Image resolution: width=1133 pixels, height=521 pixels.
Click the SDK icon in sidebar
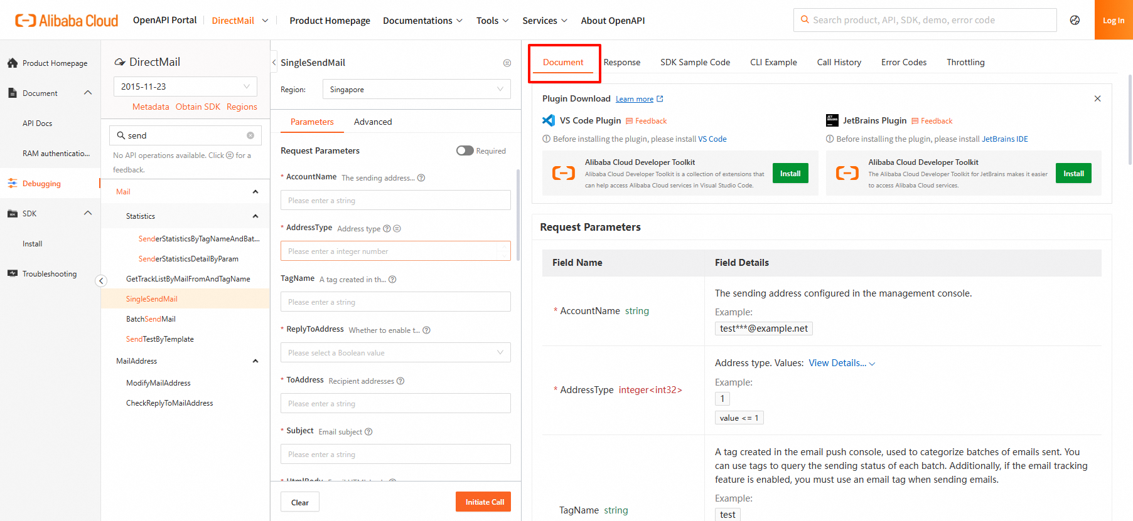(12, 214)
